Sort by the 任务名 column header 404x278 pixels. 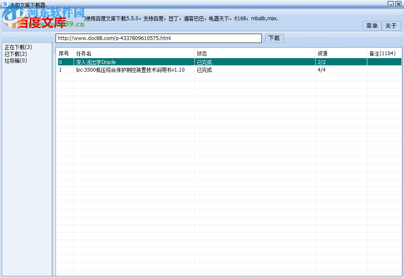coord(134,53)
